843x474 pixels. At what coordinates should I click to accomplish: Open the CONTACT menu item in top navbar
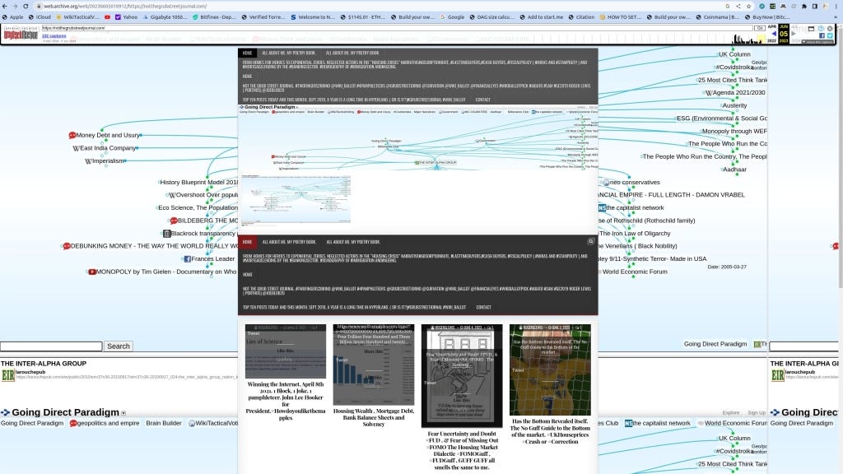pyautogui.click(x=482, y=100)
